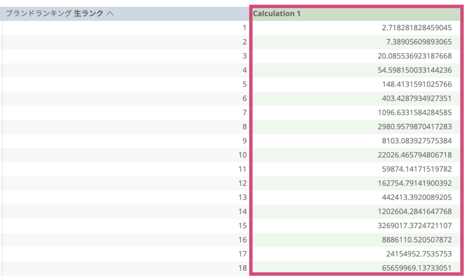Select value 8886110.520507872
The width and height of the screenshot is (464, 276).
[417, 240]
